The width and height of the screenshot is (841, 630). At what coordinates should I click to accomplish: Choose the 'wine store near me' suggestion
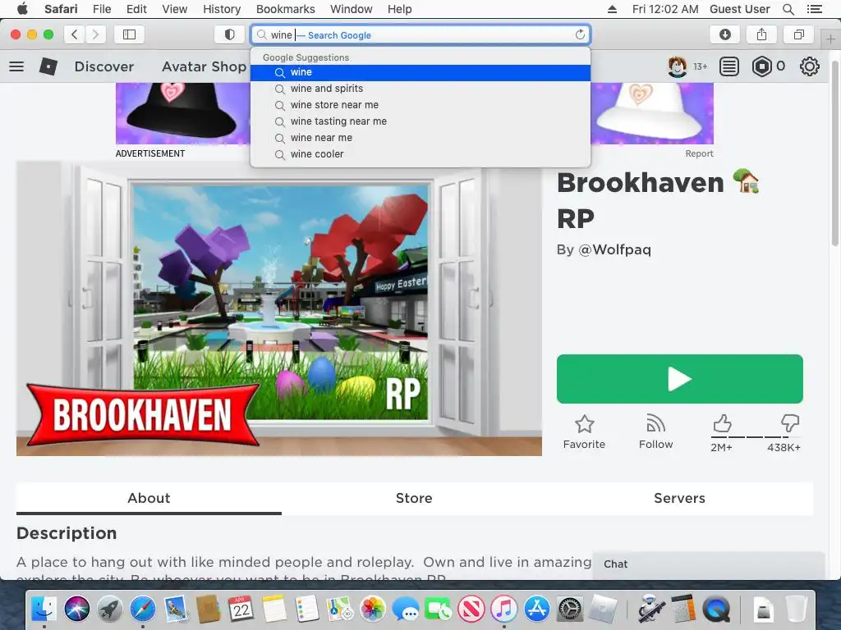click(x=420, y=105)
